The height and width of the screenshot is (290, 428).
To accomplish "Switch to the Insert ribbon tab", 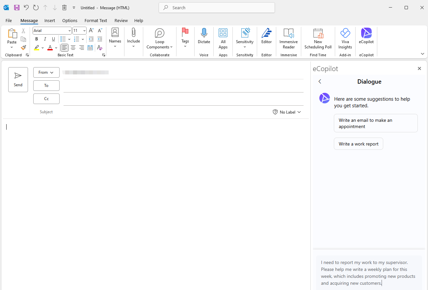I will 50,20.
